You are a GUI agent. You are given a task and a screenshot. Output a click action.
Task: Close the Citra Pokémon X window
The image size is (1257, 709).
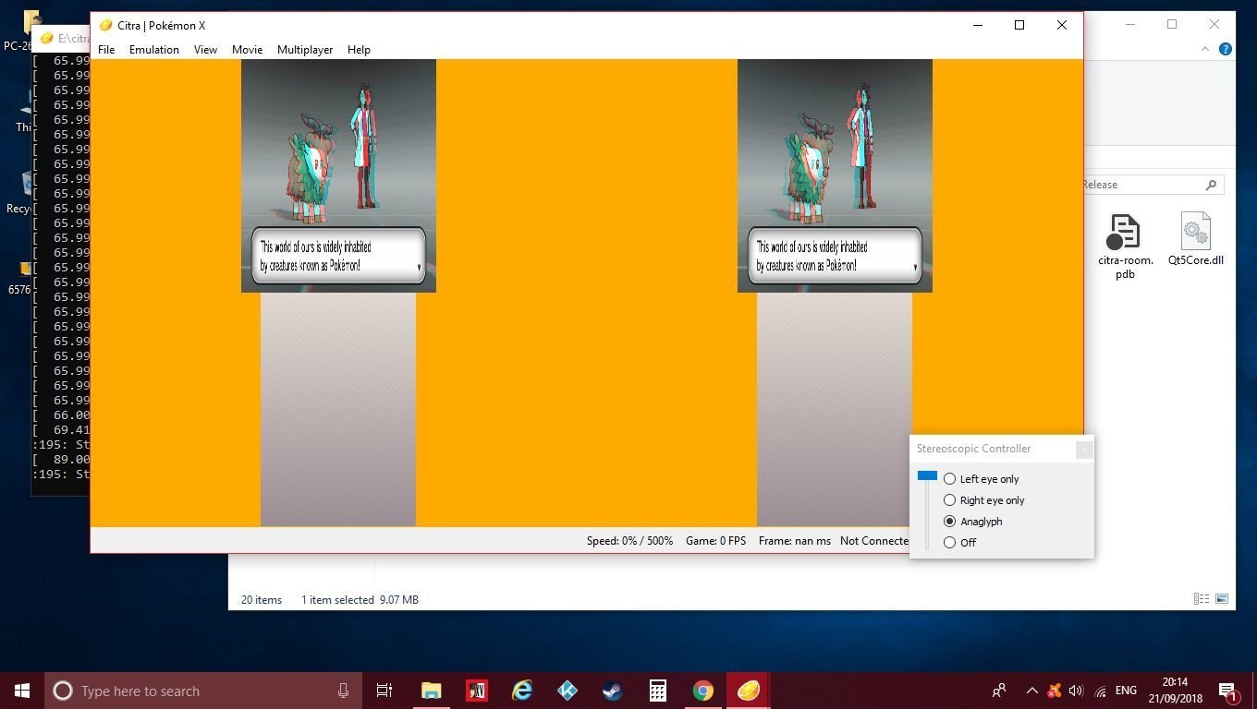1061,25
